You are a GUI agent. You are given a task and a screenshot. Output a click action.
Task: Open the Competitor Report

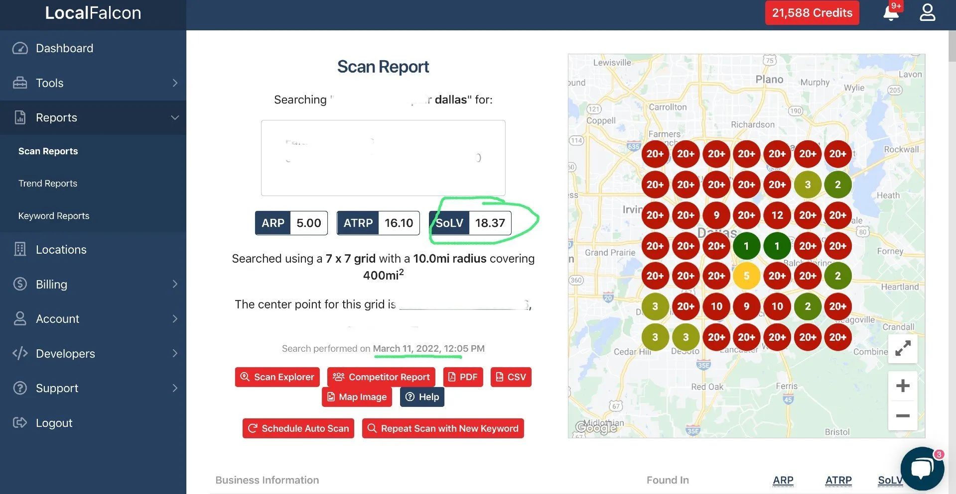[381, 377]
